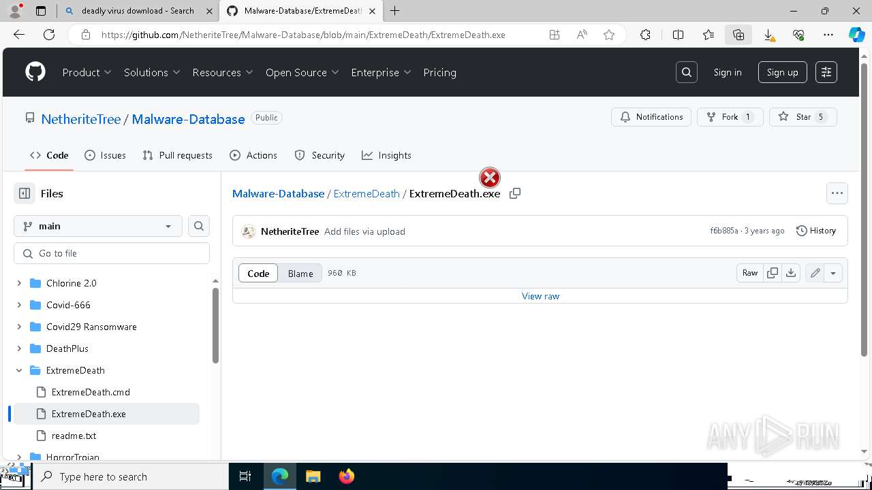This screenshot has height=490, width=872.
Task: Expand the Covid-666 folder
Action: coord(19,305)
